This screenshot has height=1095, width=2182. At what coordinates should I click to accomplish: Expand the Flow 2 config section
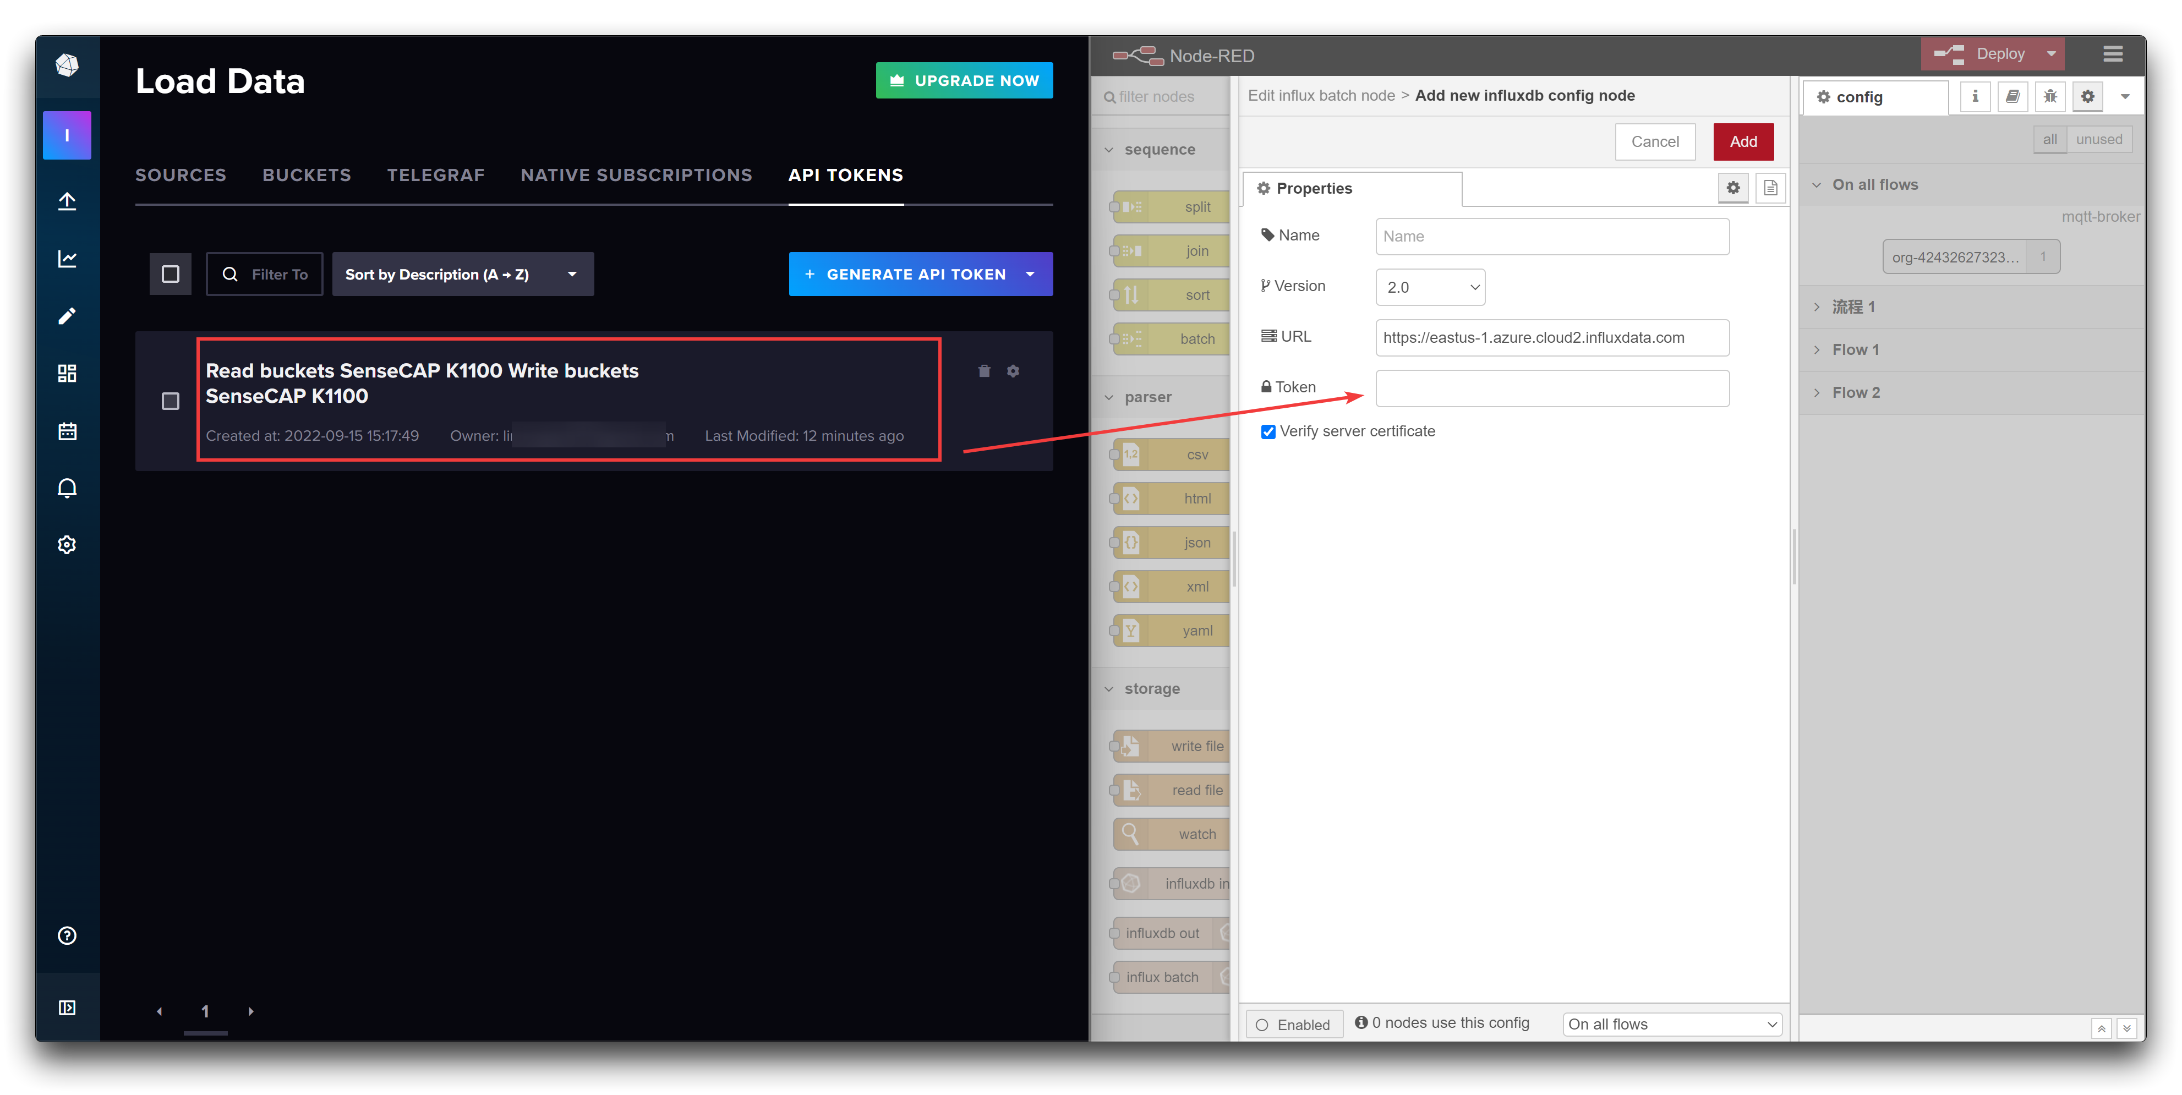[x=1972, y=393]
